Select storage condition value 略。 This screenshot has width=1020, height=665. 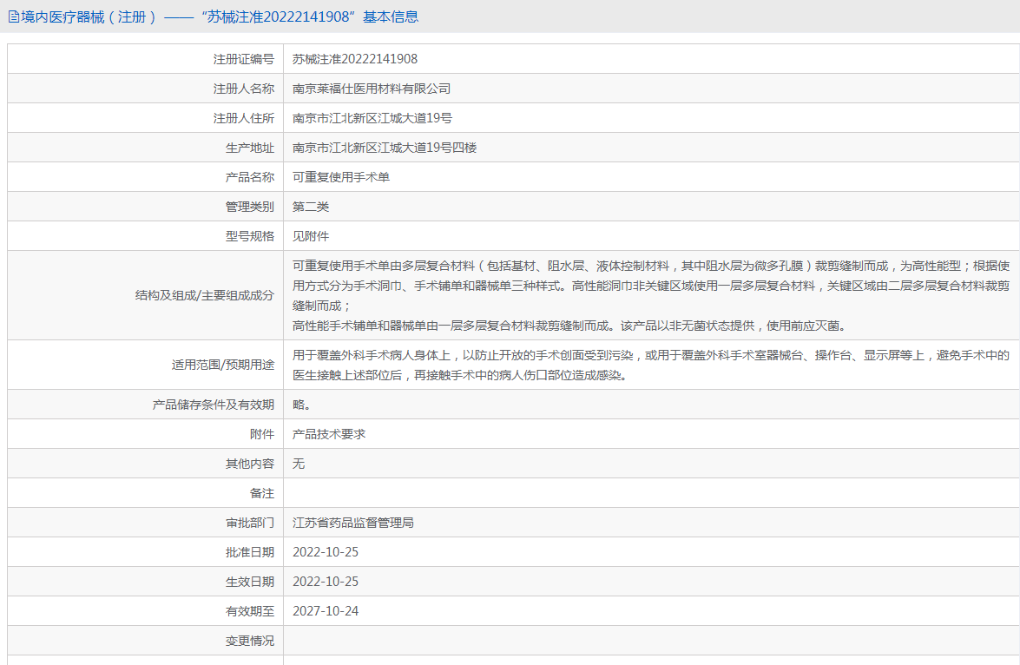coord(301,405)
